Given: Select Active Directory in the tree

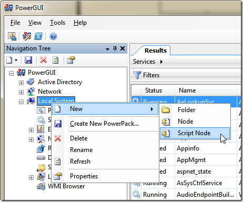Looking at the screenshot, I should point(60,82).
